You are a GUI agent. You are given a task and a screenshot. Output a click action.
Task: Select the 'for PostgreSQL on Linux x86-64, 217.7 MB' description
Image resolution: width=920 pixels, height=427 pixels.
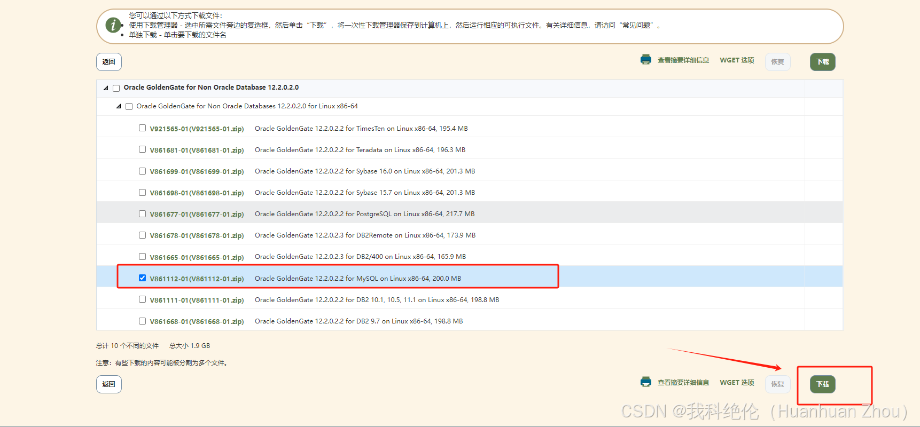click(x=410, y=214)
